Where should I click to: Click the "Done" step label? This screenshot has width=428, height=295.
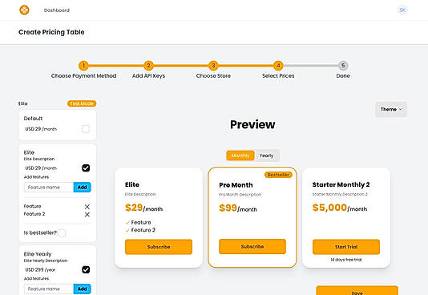coord(343,76)
